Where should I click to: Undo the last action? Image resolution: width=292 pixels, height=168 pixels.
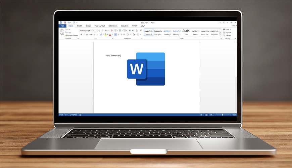pyautogui.click(x=68, y=23)
